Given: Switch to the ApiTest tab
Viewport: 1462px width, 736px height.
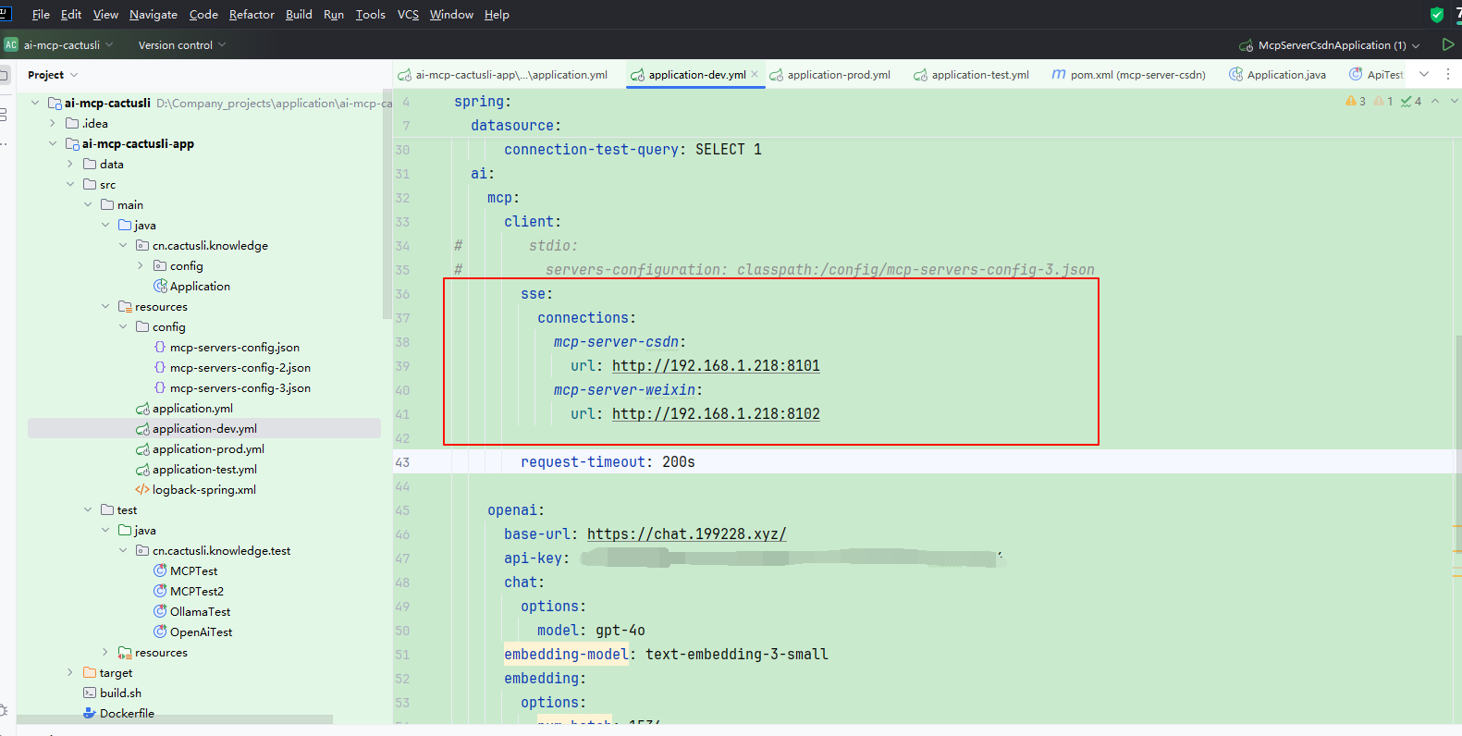Looking at the screenshot, I should click(1376, 75).
